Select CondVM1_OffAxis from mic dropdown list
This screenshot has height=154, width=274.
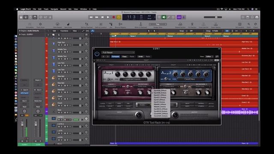point(161,113)
